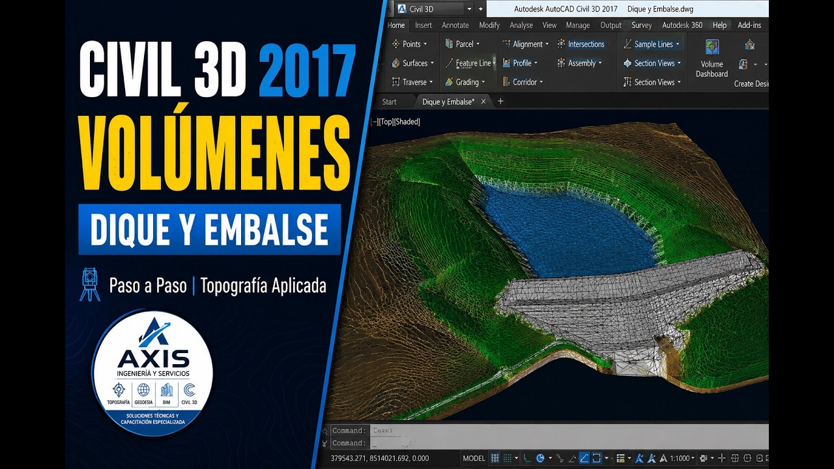
Task: Open the Corridor tool
Action: tap(523, 82)
